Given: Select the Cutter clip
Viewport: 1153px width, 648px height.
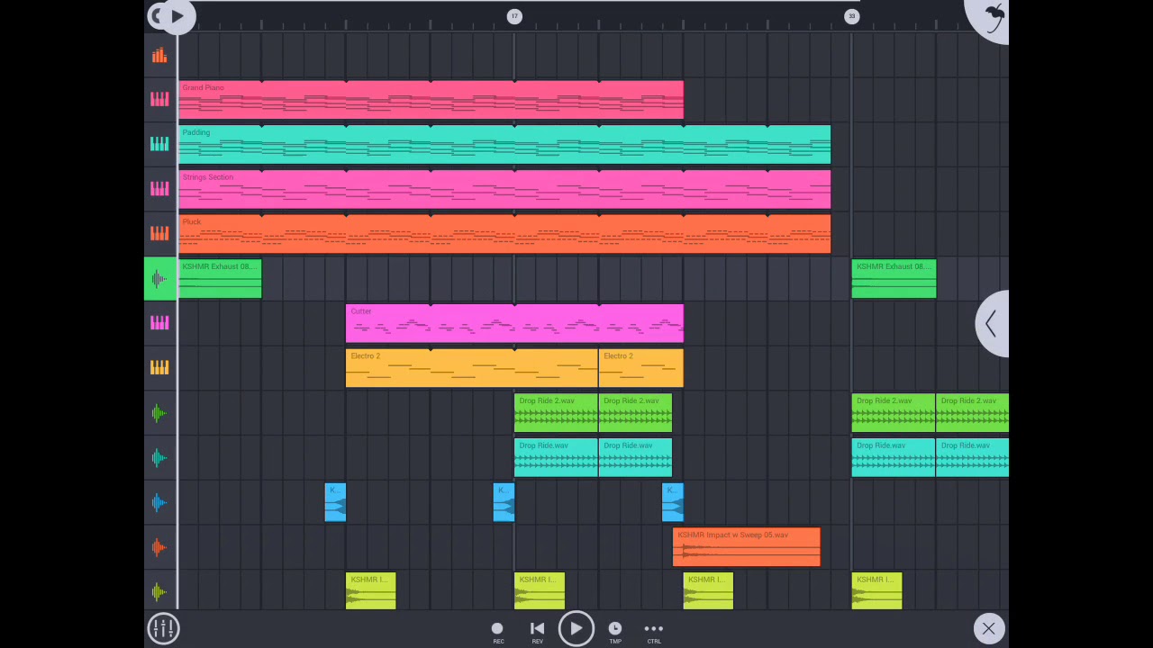Looking at the screenshot, I should pos(514,322).
